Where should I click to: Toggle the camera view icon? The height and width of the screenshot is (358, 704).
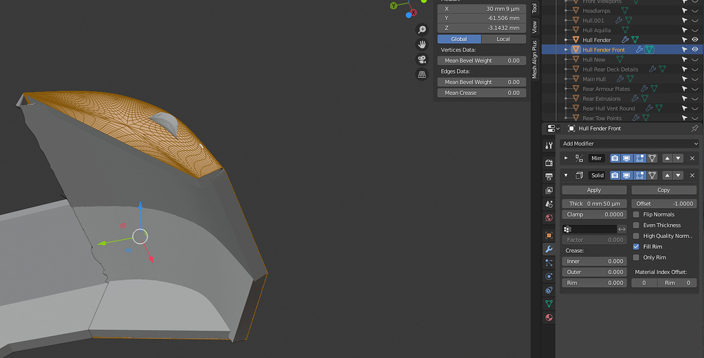tap(422, 60)
